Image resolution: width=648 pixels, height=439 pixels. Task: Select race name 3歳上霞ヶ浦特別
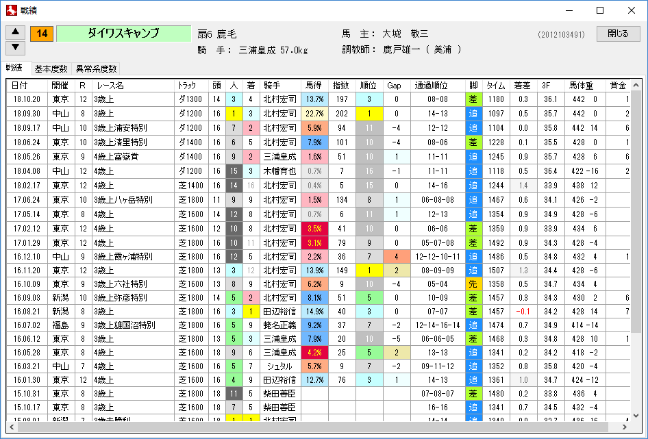(x=123, y=257)
